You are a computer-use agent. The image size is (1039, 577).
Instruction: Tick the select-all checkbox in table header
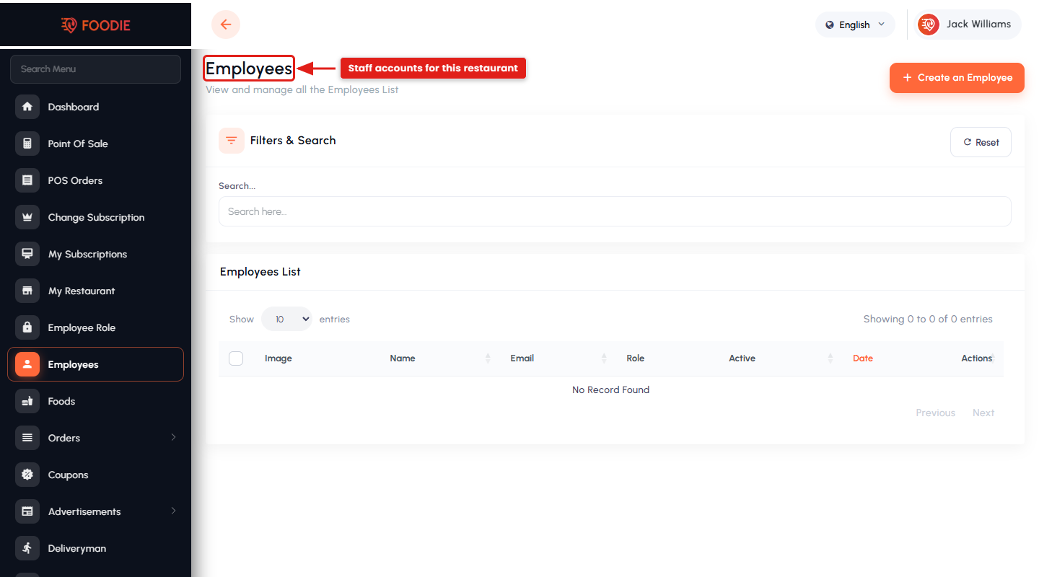pyautogui.click(x=236, y=358)
